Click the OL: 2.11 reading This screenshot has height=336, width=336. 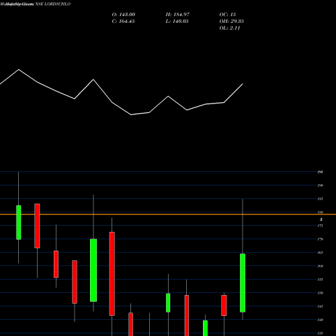[230, 28]
